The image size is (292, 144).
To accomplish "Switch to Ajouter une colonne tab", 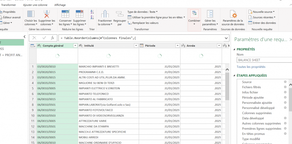I will coord(35,5).
